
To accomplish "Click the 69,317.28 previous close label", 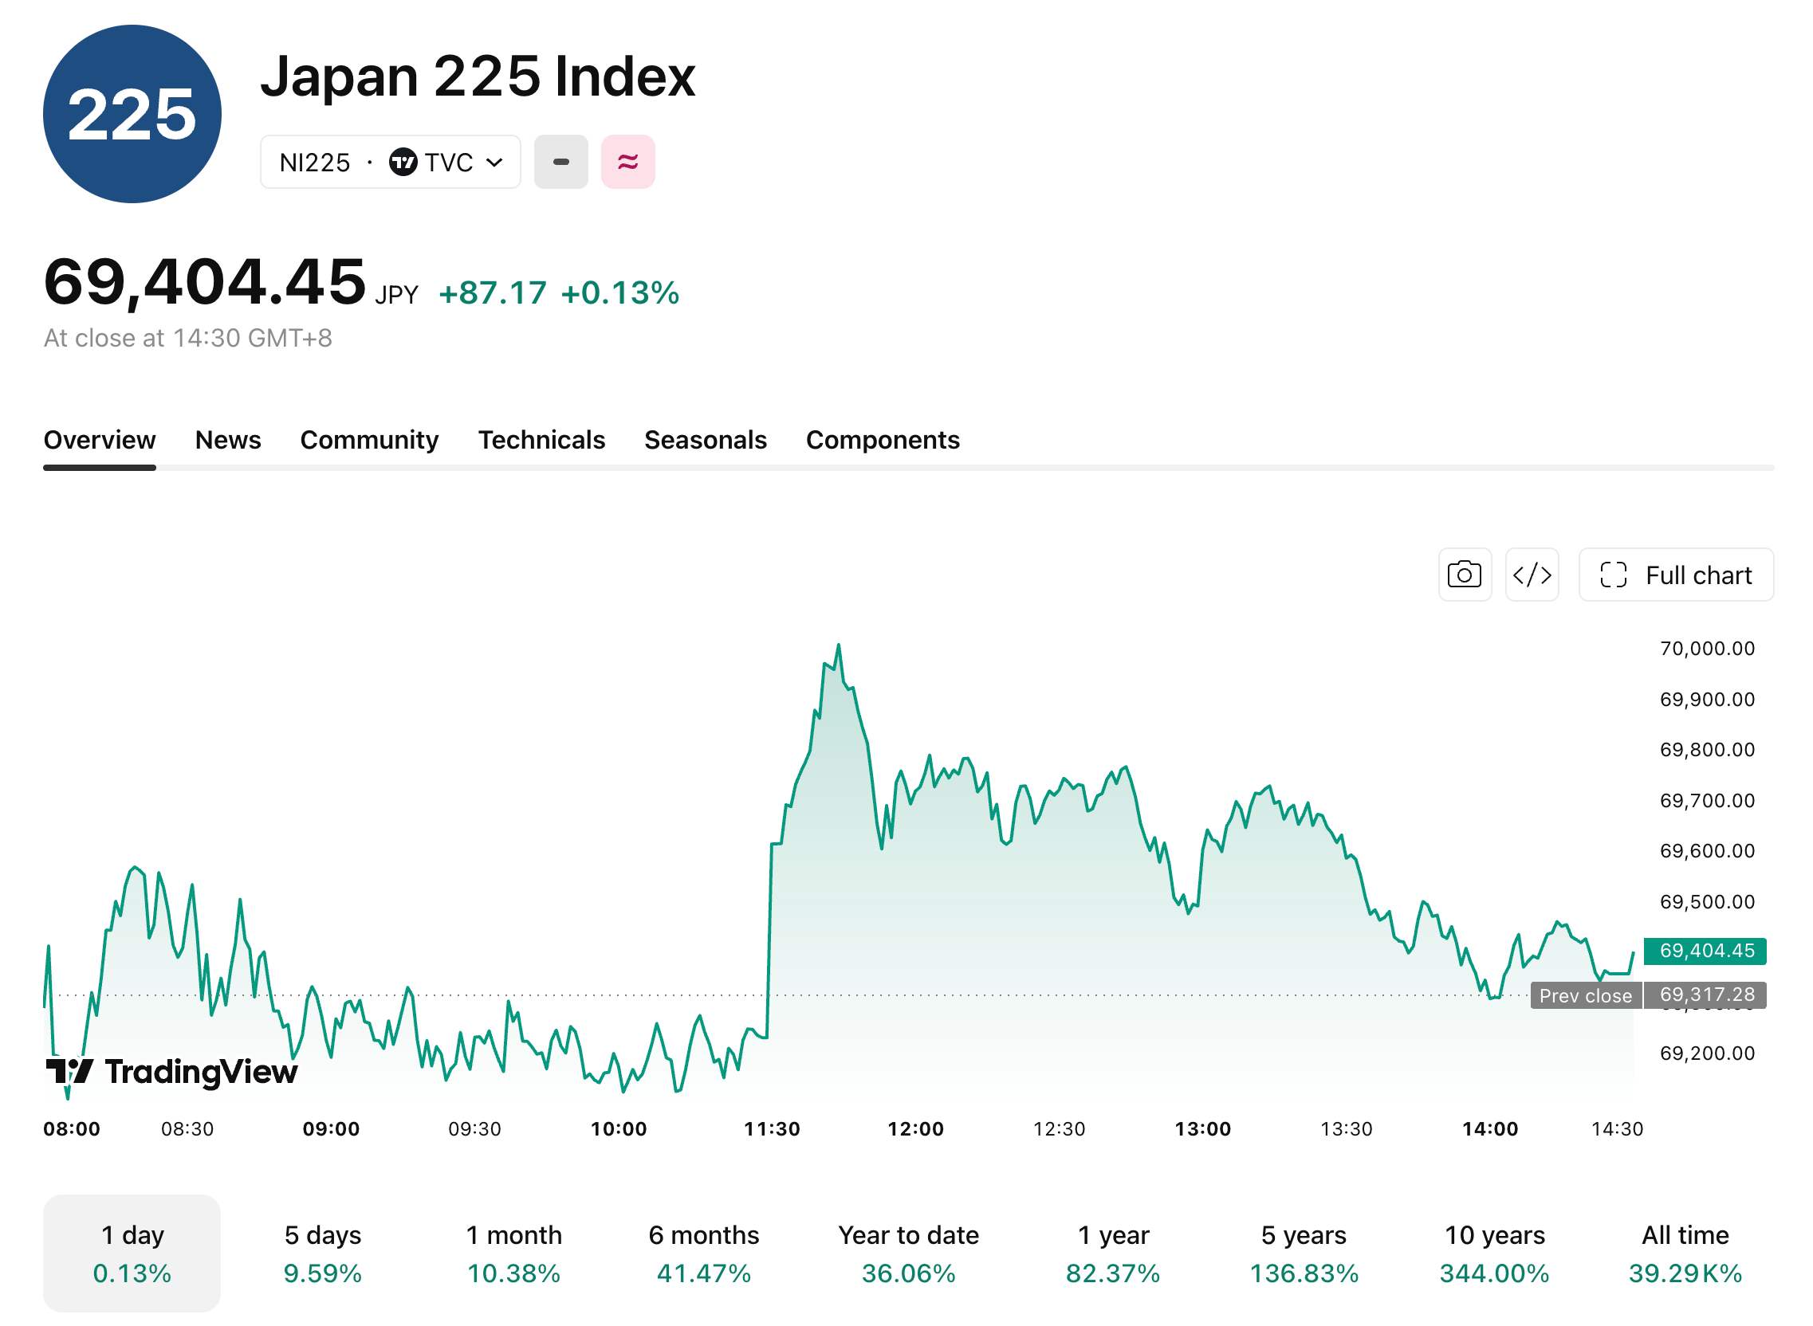I will [x=1705, y=995].
